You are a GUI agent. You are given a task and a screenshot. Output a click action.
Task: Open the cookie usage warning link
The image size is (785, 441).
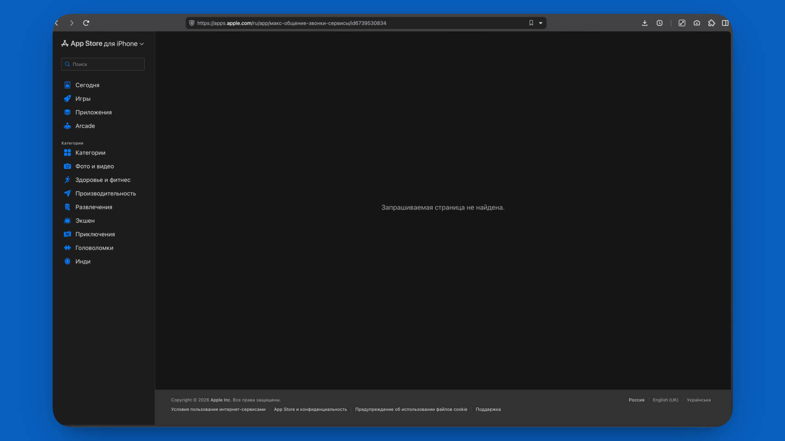click(x=411, y=409)
